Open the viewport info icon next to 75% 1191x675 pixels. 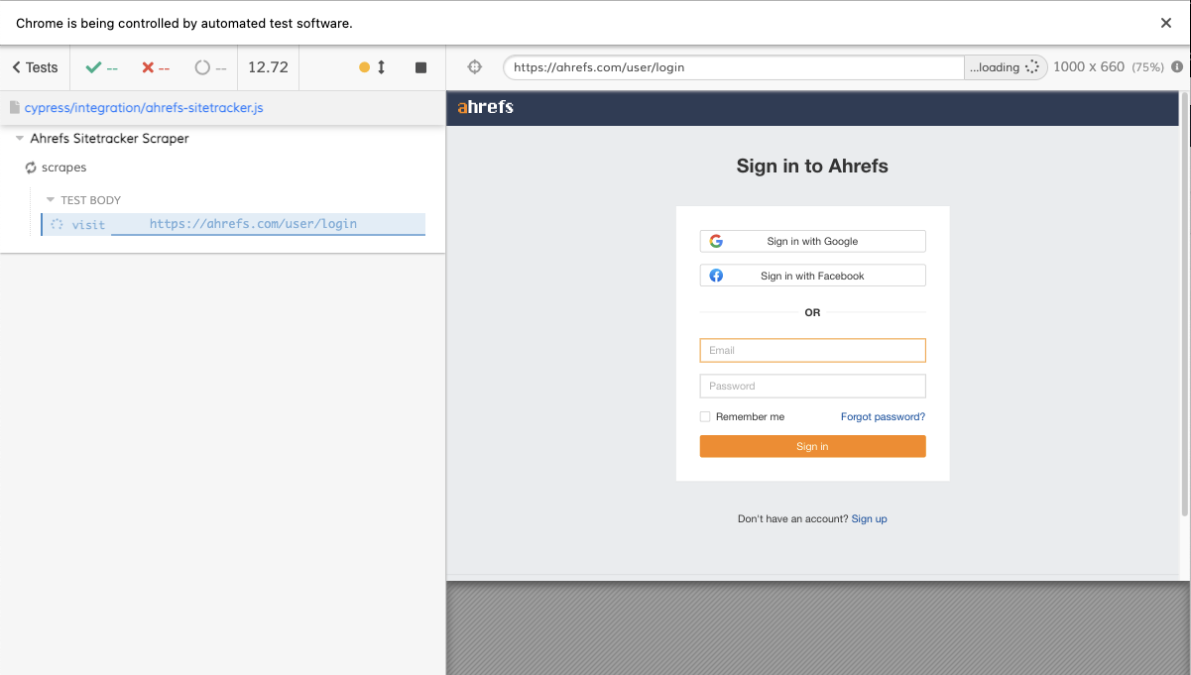tap(1177, 67)
